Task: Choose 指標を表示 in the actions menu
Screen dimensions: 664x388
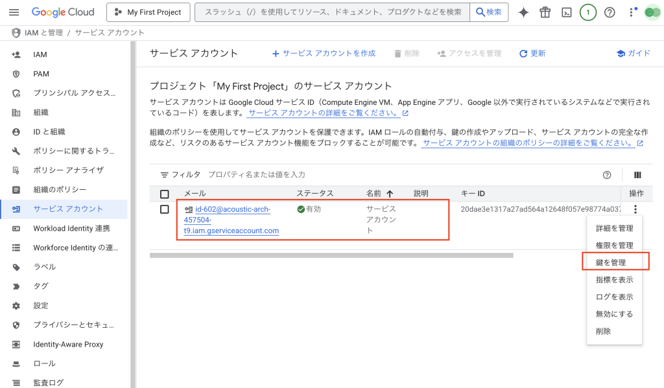Action: tap(615, 280)
